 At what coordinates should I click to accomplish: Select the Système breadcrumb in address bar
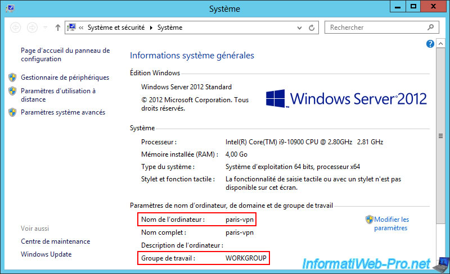169,28
